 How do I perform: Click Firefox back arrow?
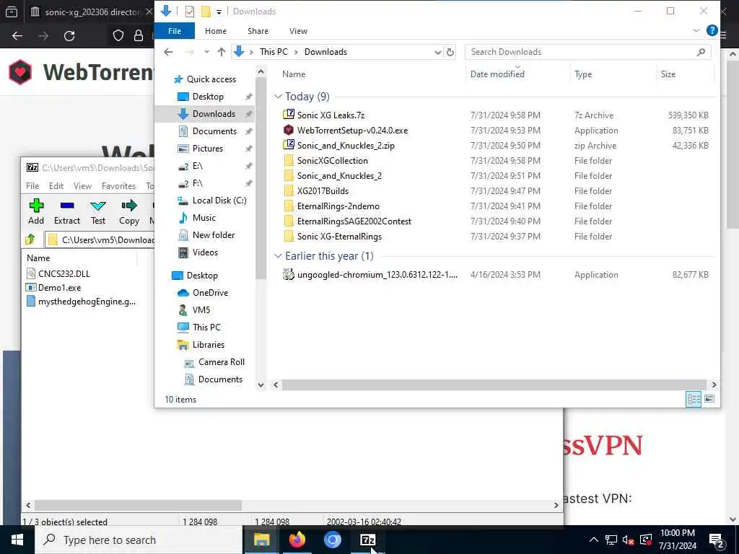[17, 36]
